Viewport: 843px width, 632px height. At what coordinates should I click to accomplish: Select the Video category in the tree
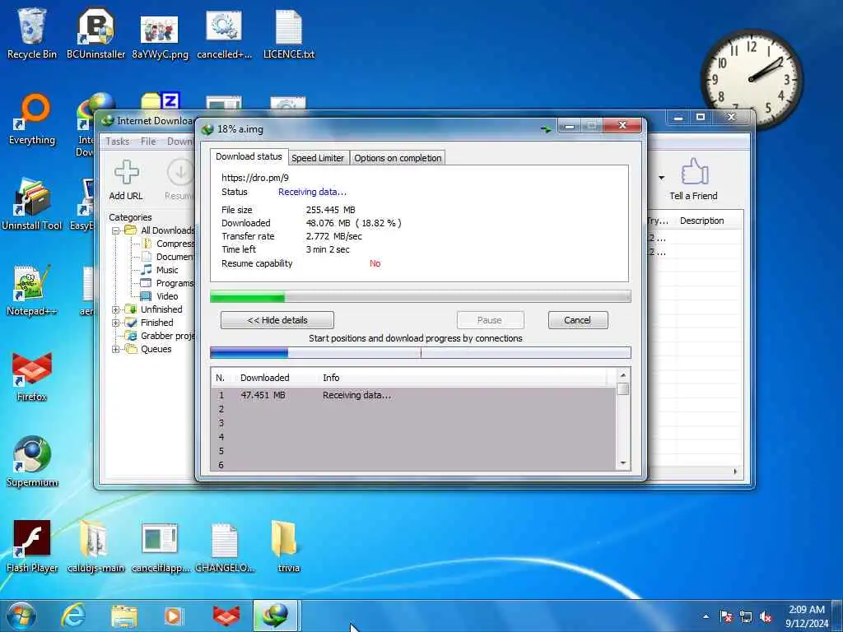(166, 296)
